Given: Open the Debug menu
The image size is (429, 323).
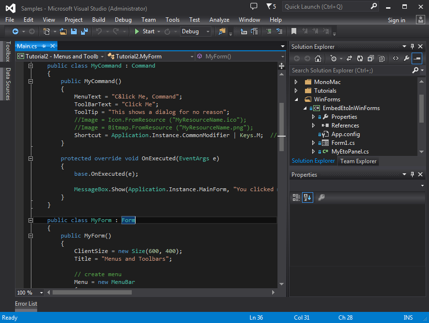Looking at the screenshot, I should 122,20.
